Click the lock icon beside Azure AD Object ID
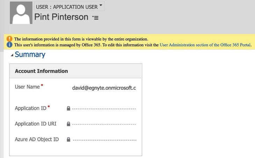The height and width of the screenshot is (158, 255). (x=68, y=140)
